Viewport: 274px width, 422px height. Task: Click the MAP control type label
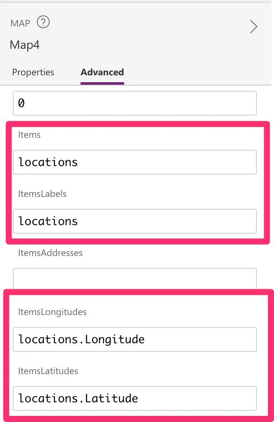[x=20, y=23]
